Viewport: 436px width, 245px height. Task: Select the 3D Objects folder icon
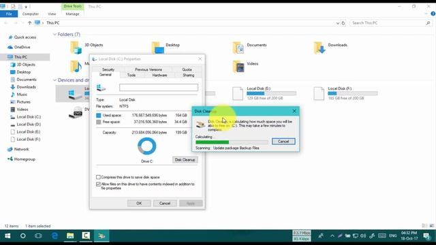76,48
